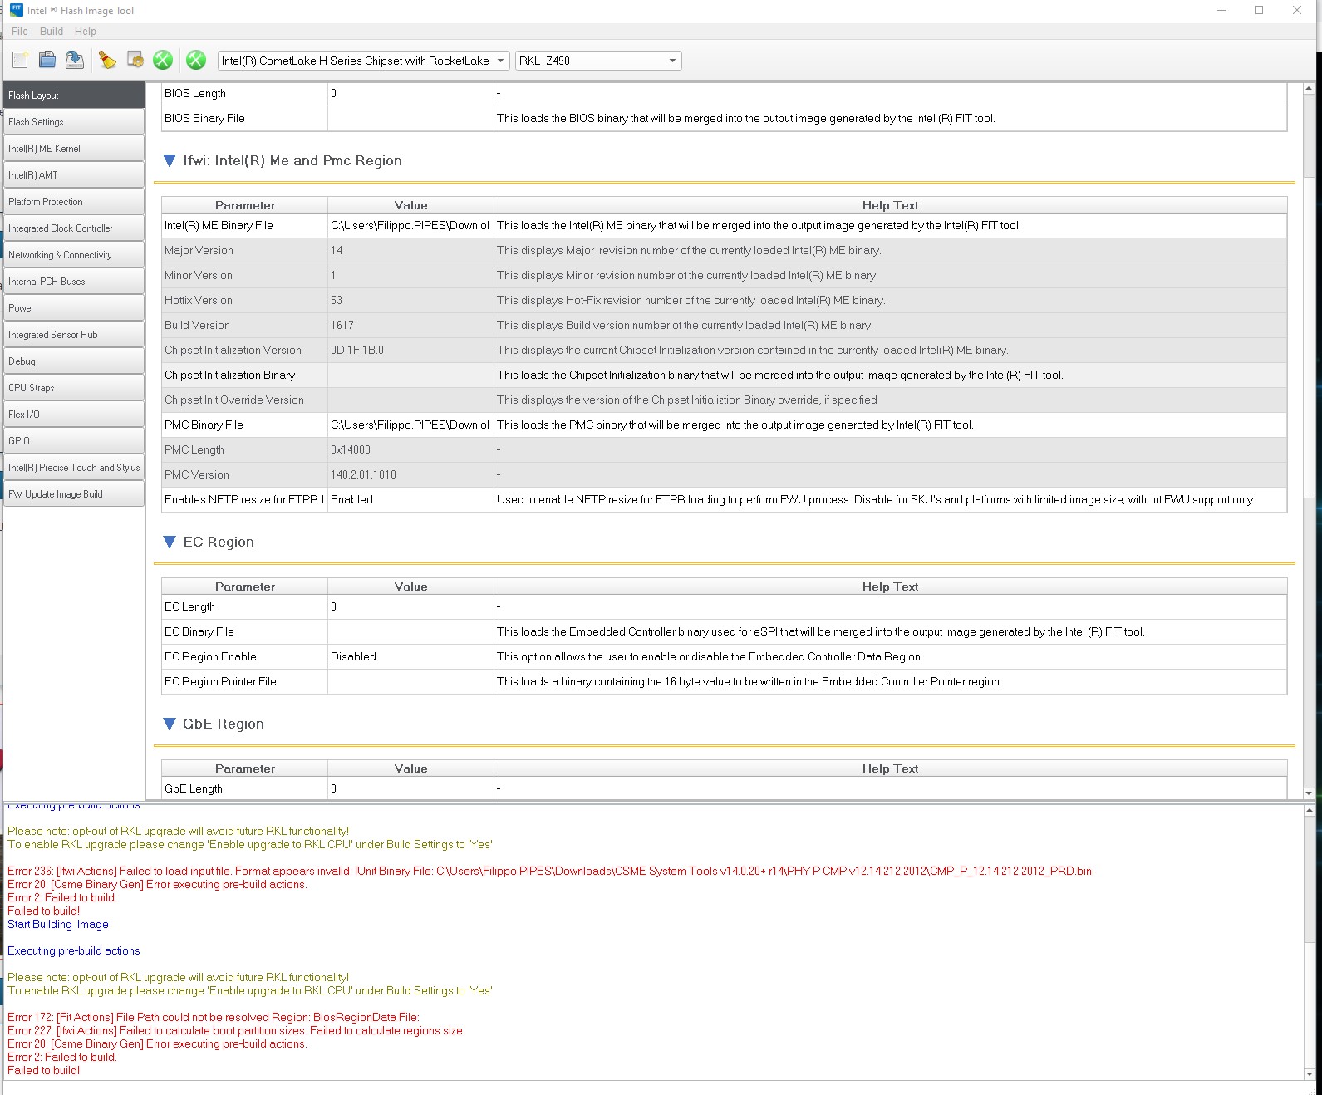Viewport: 1322px width, 1095px height.
Task: Click Parameter column header in EC Region table
Action: [244, 587]
